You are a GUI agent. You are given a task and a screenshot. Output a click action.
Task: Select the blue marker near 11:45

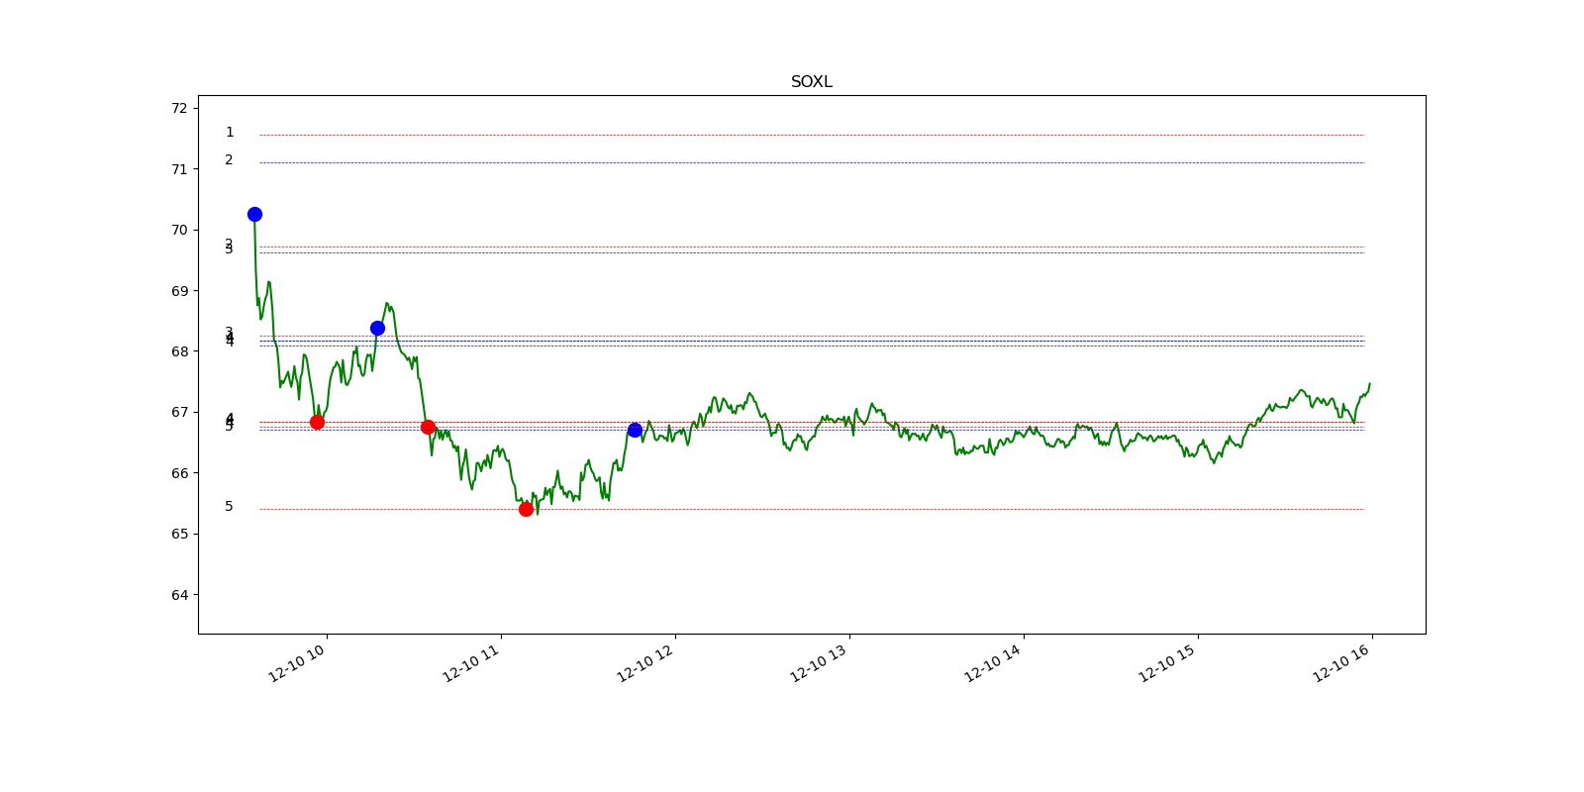pos(635,430)
